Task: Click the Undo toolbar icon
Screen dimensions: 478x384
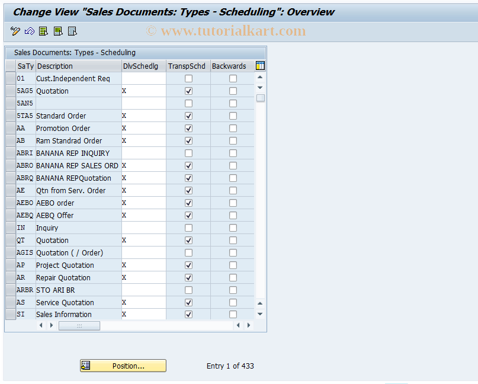Action: [28, 31]
